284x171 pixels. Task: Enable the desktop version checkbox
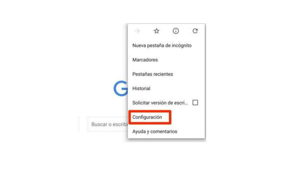pyautogui.click(x=195, y=103)
